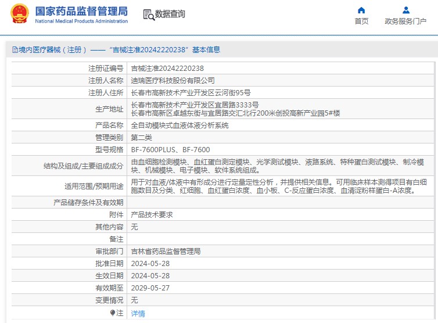Click approving department 吉林省药品监督管理局
This screenshot has width=438, height=323.
click(x=166, y=251)
